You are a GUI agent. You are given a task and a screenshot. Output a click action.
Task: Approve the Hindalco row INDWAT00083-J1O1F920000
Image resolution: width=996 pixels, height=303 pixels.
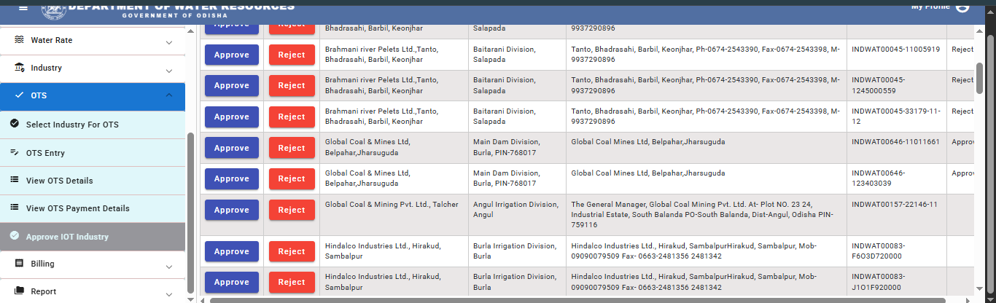232,283
